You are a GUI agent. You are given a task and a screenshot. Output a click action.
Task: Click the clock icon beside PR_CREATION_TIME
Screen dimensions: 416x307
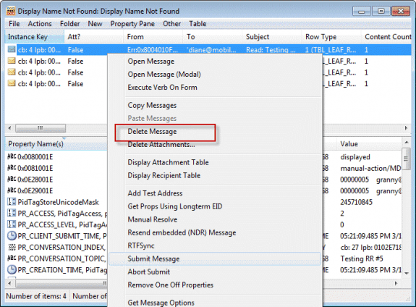point(12,270)
